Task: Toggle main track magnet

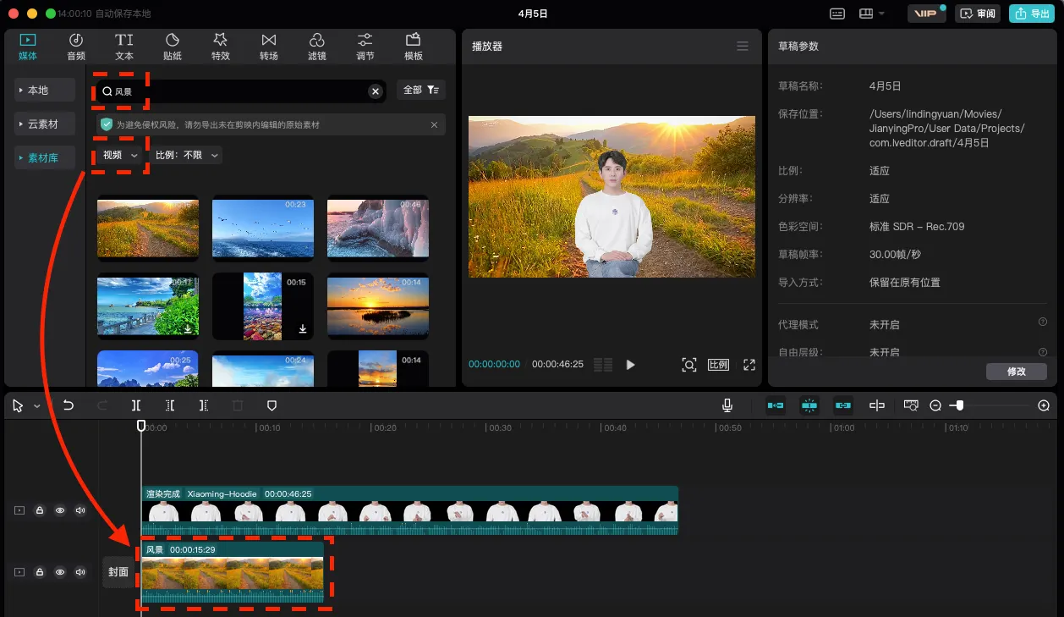Action: tap(776, 405)
